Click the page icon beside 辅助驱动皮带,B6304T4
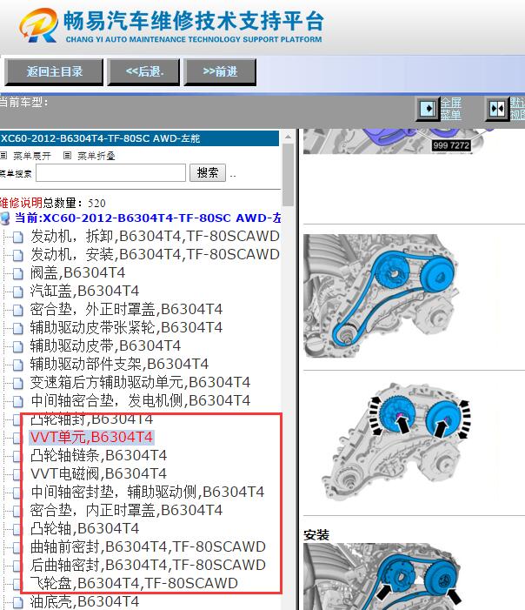 (18, 346)
